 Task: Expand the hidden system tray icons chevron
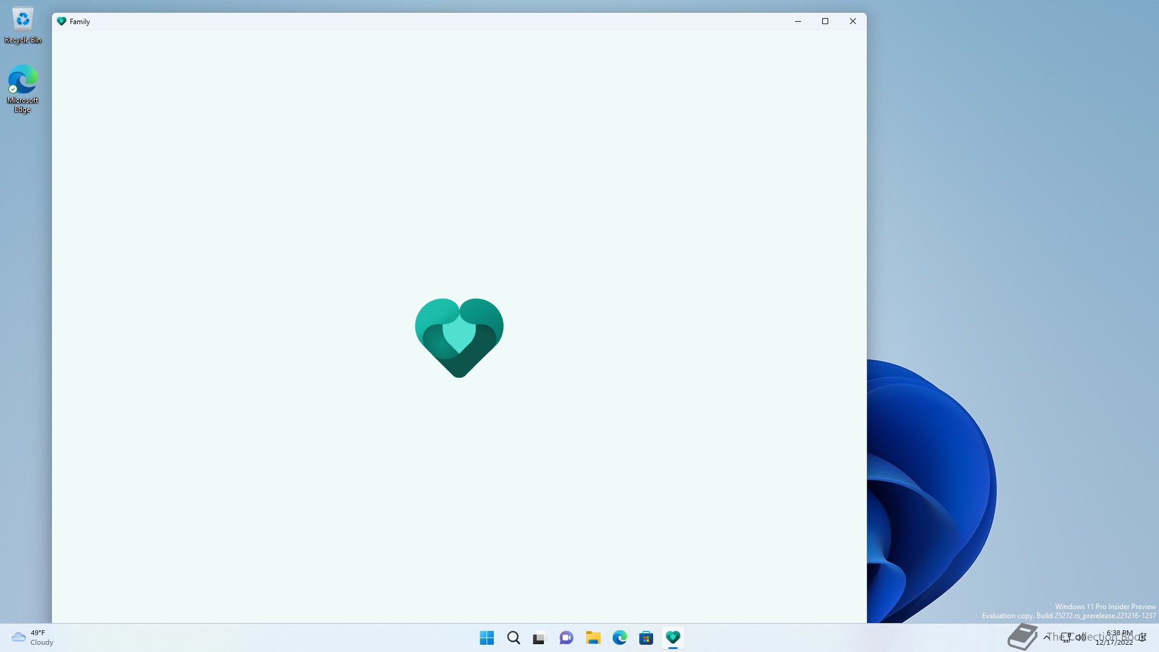pos(1046,637)
